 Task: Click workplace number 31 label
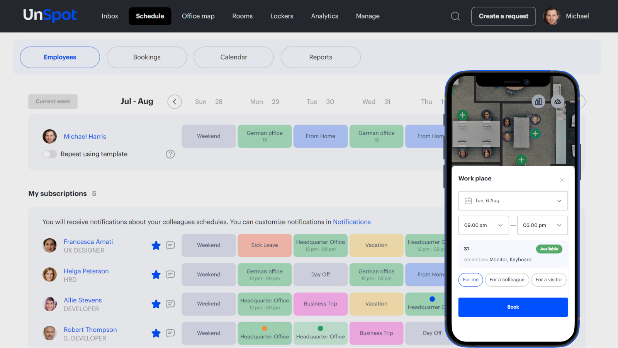click(467, 249)
